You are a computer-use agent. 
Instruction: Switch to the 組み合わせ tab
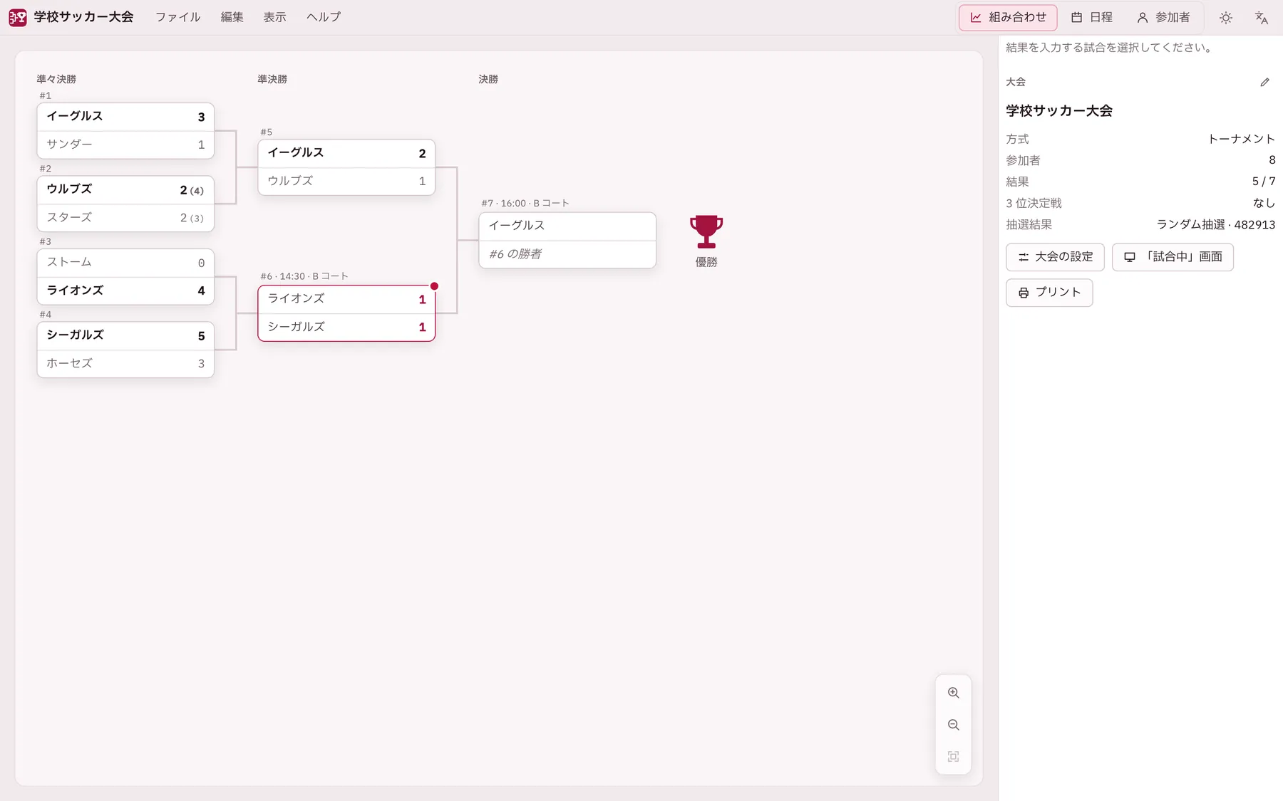[x=1008, y=18]
